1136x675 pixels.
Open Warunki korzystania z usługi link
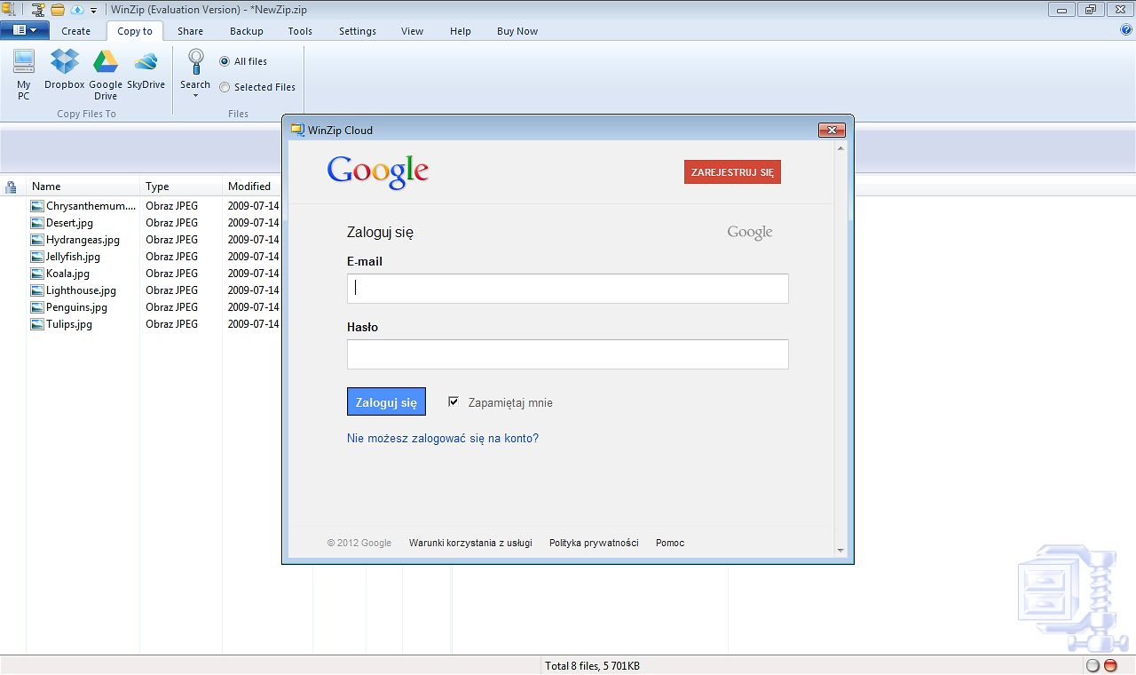(x=470, y=543)
